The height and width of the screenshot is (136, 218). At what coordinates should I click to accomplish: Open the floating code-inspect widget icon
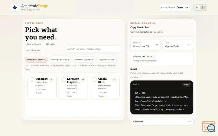209,127
